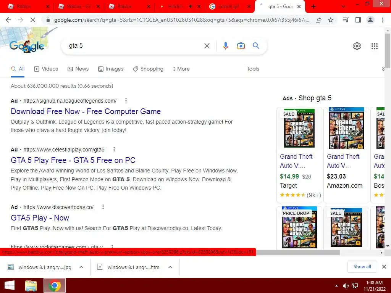The image size is (391, 293).
Task: Open Windows Start menu
Action: pos(10,285)
